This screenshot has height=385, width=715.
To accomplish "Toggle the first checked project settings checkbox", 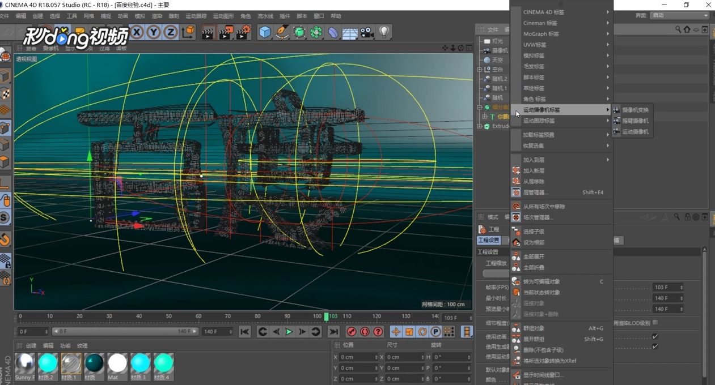I will click(x=655, y=337).
